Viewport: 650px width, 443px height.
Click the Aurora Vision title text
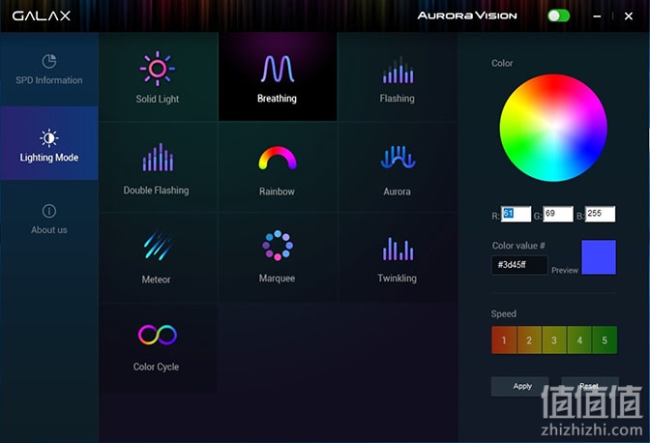(467, 15)
